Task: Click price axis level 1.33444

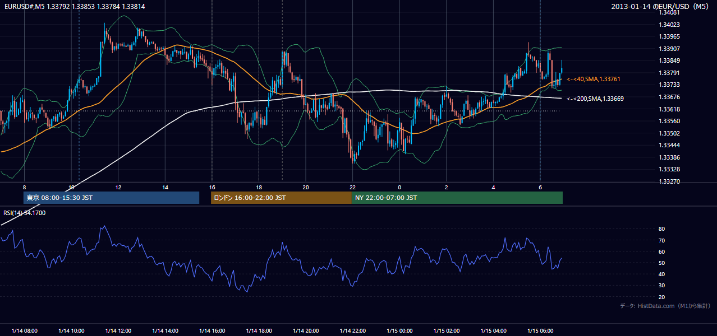Action: pos(670,145)
